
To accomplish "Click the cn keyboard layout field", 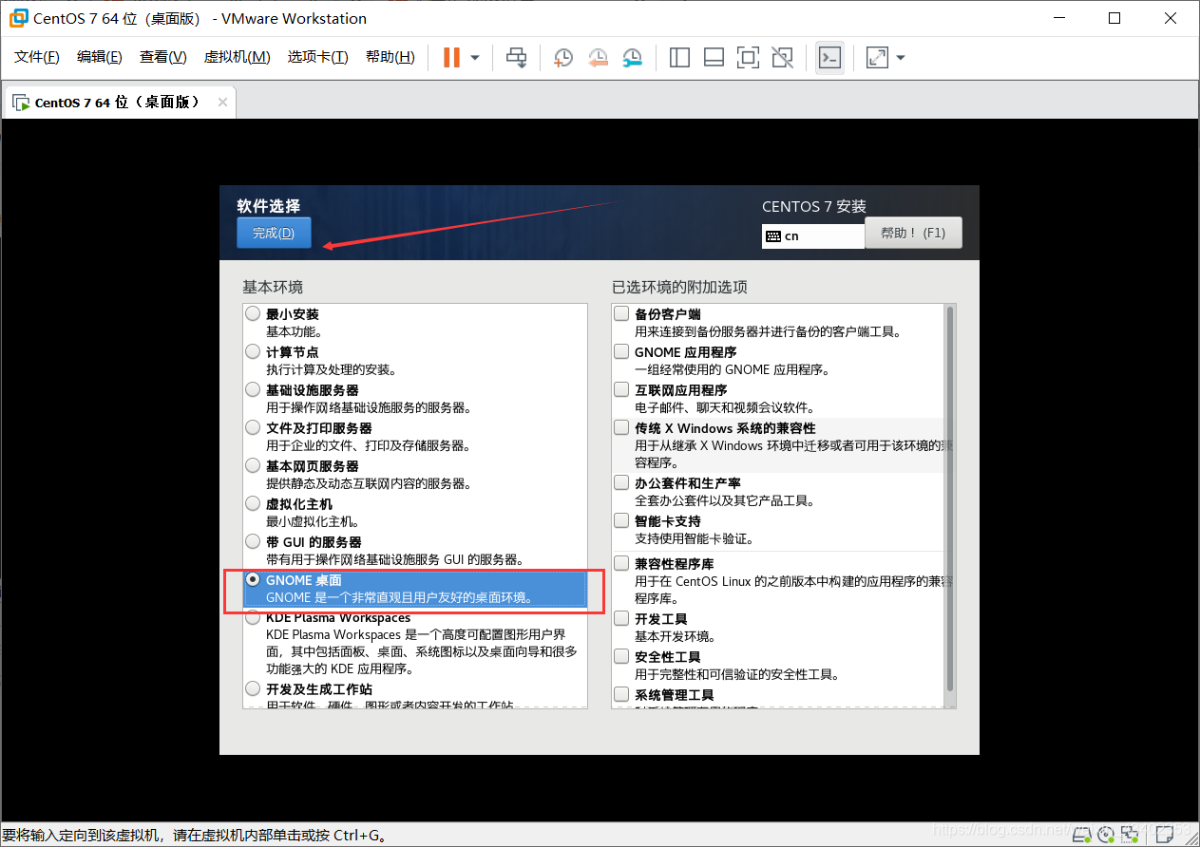I will click(x=813, y=236).
